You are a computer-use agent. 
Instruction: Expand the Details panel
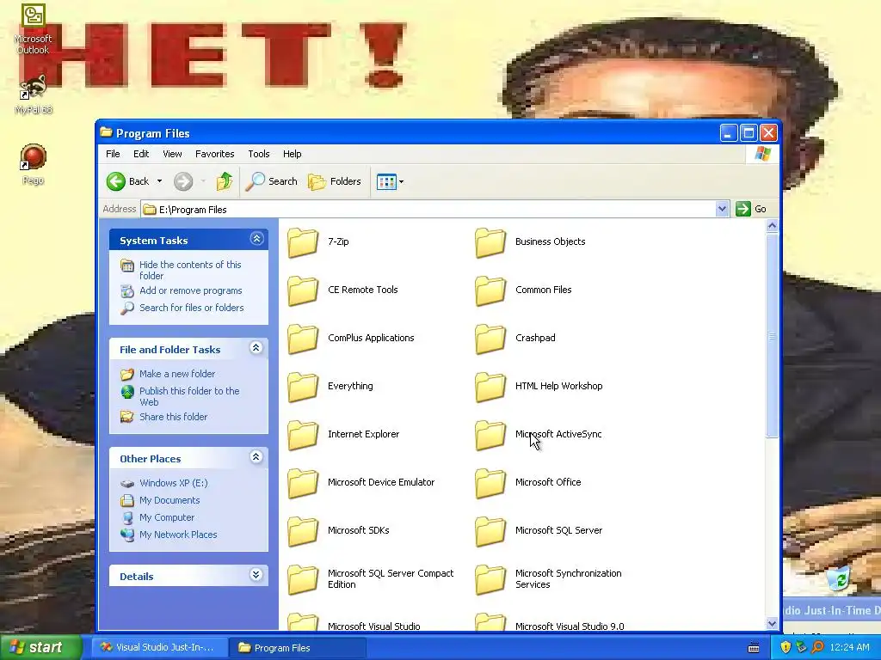point(256,575)
